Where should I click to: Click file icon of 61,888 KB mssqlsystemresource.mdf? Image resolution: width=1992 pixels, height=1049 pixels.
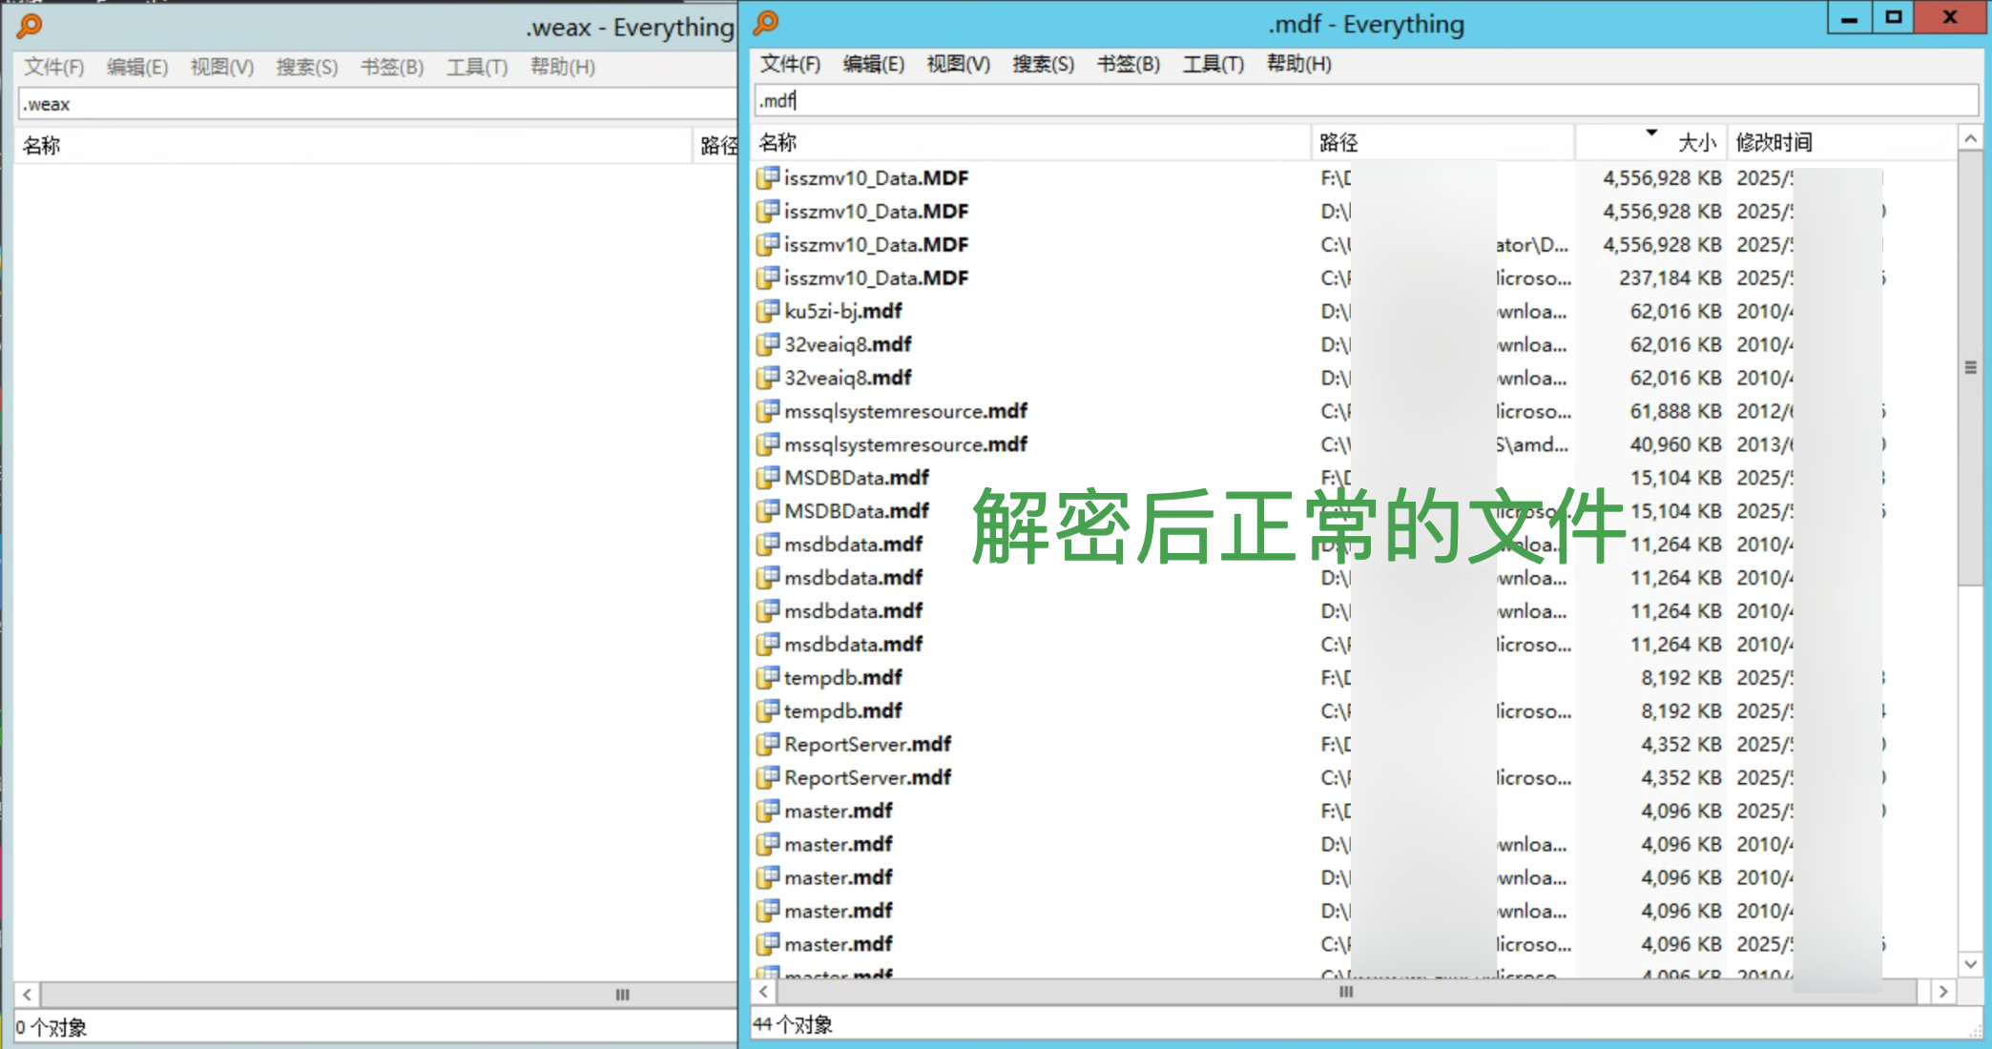pyautogui.click(x=767, y=411)
